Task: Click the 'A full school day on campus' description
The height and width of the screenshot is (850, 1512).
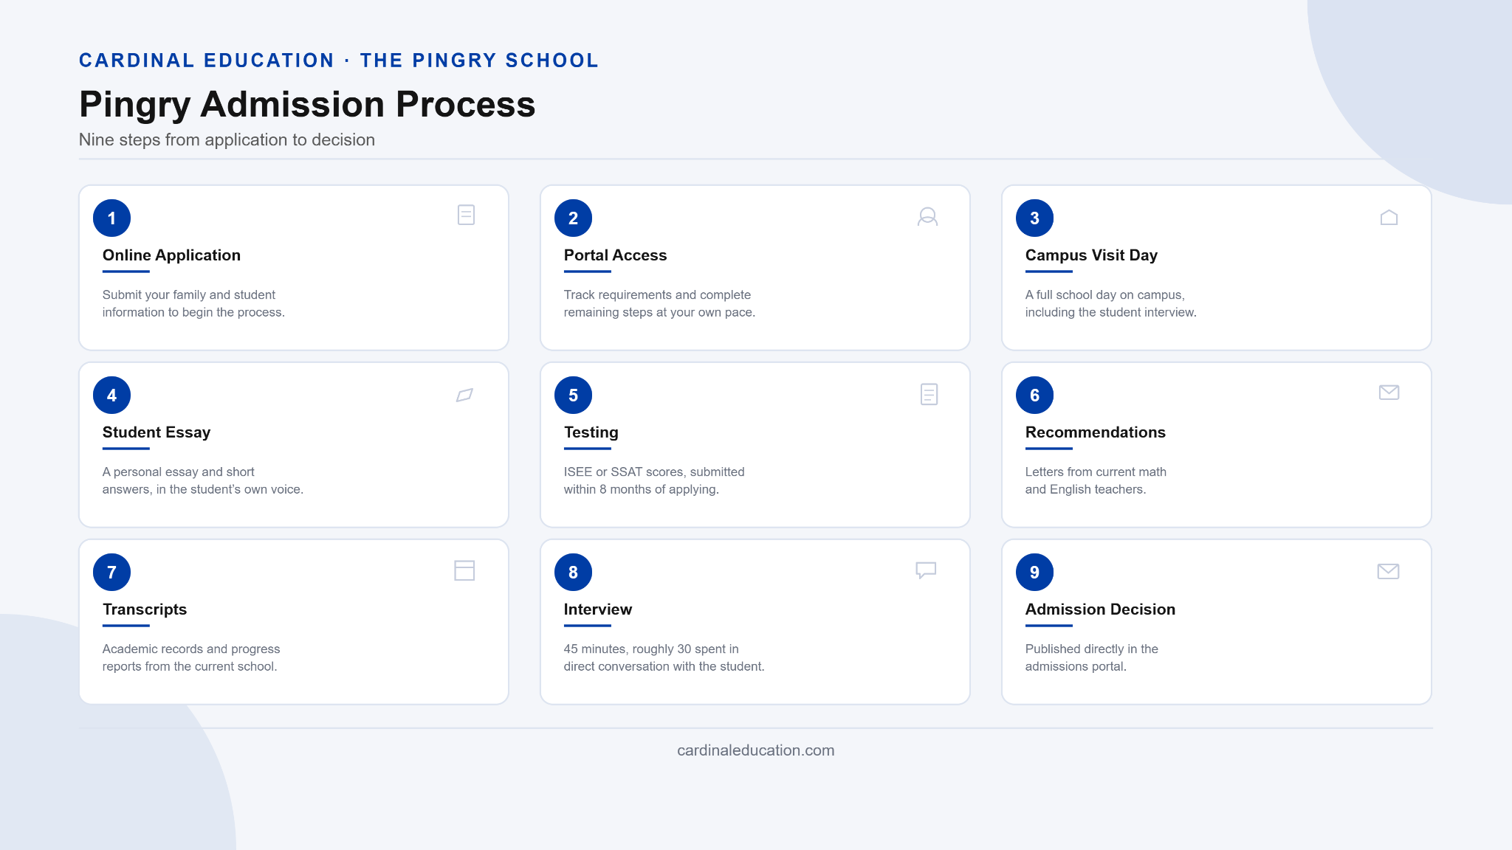Action: (x=1110, y=303)
